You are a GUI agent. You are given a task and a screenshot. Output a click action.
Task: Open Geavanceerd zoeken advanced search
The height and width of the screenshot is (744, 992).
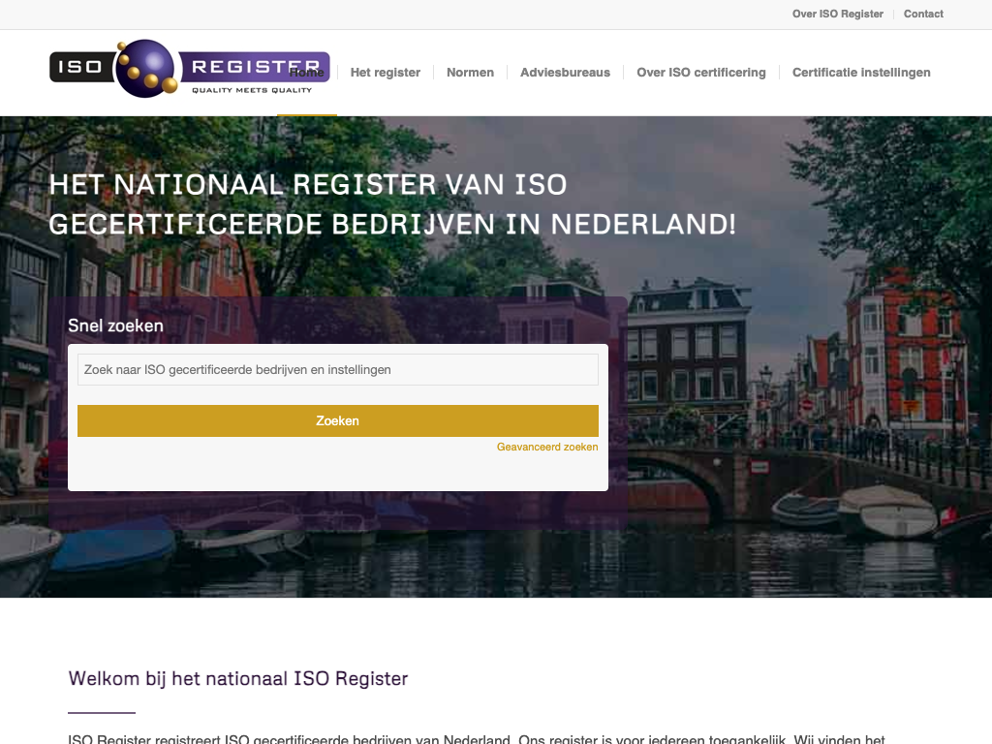click(547, 448)
